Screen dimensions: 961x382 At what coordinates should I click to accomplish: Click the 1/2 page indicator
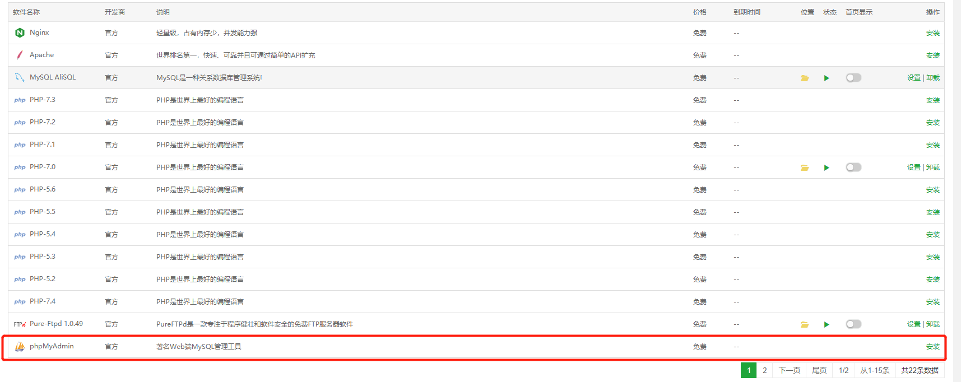[x=843, y=370]
